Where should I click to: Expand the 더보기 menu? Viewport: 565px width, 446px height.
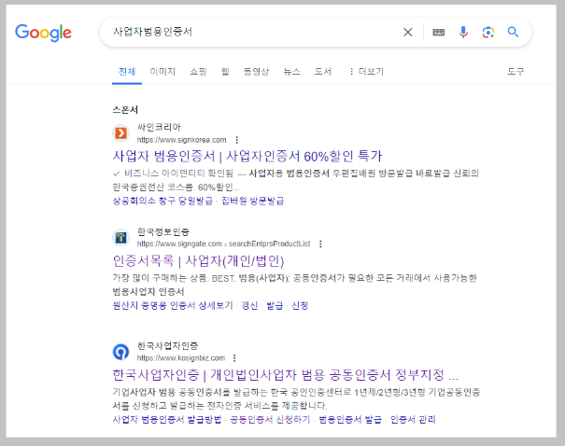click(x=366, y=72)
